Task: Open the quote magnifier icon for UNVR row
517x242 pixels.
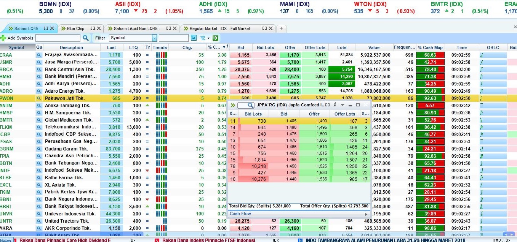Action: (x=39, y=214)
